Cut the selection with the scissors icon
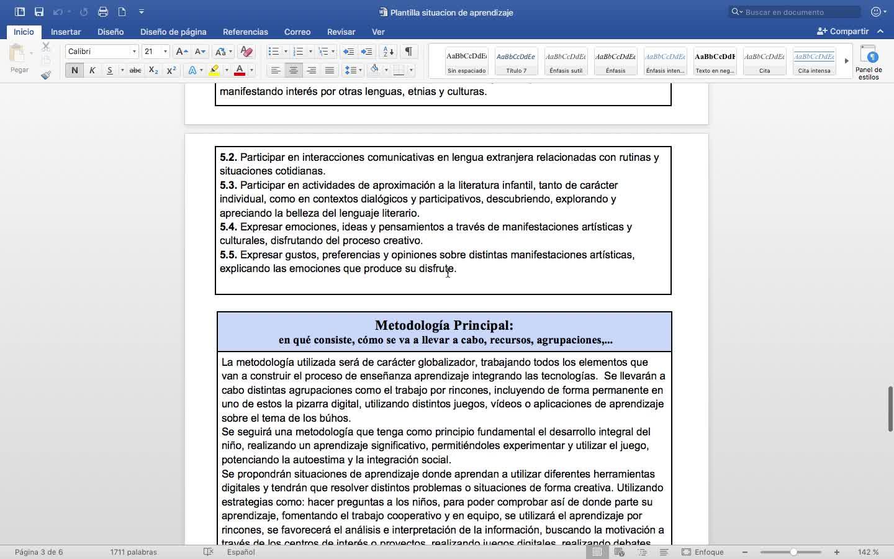The width and height of the screenshot is (894, 559). coord(46,47)
